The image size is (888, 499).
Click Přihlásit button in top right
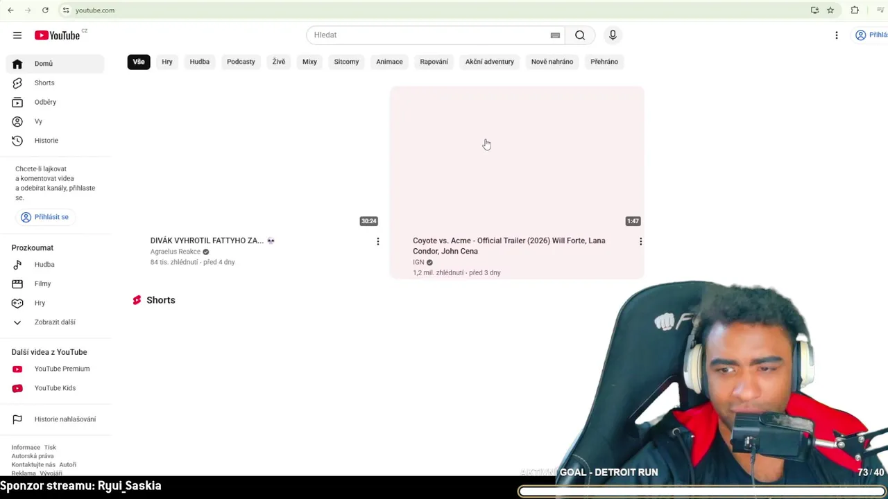coord(870,35)
